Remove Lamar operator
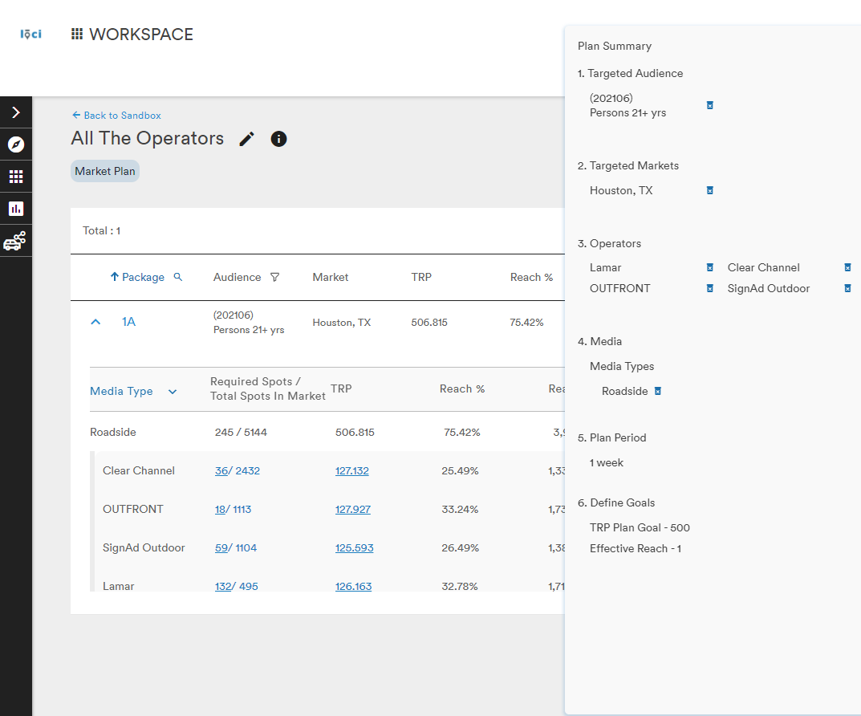861x716 pixels. click(710, 267)
